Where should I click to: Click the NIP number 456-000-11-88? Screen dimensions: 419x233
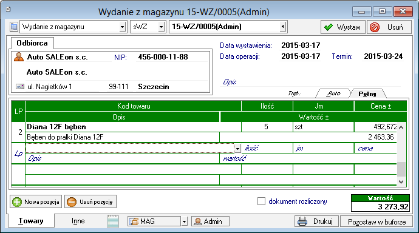click(x=163, y=57)
